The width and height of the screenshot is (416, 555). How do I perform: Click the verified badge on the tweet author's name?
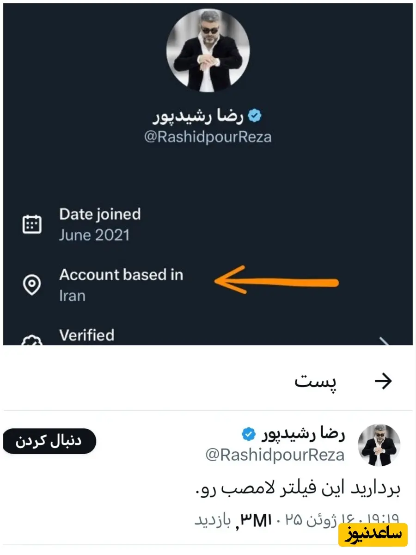click(248, 433)
